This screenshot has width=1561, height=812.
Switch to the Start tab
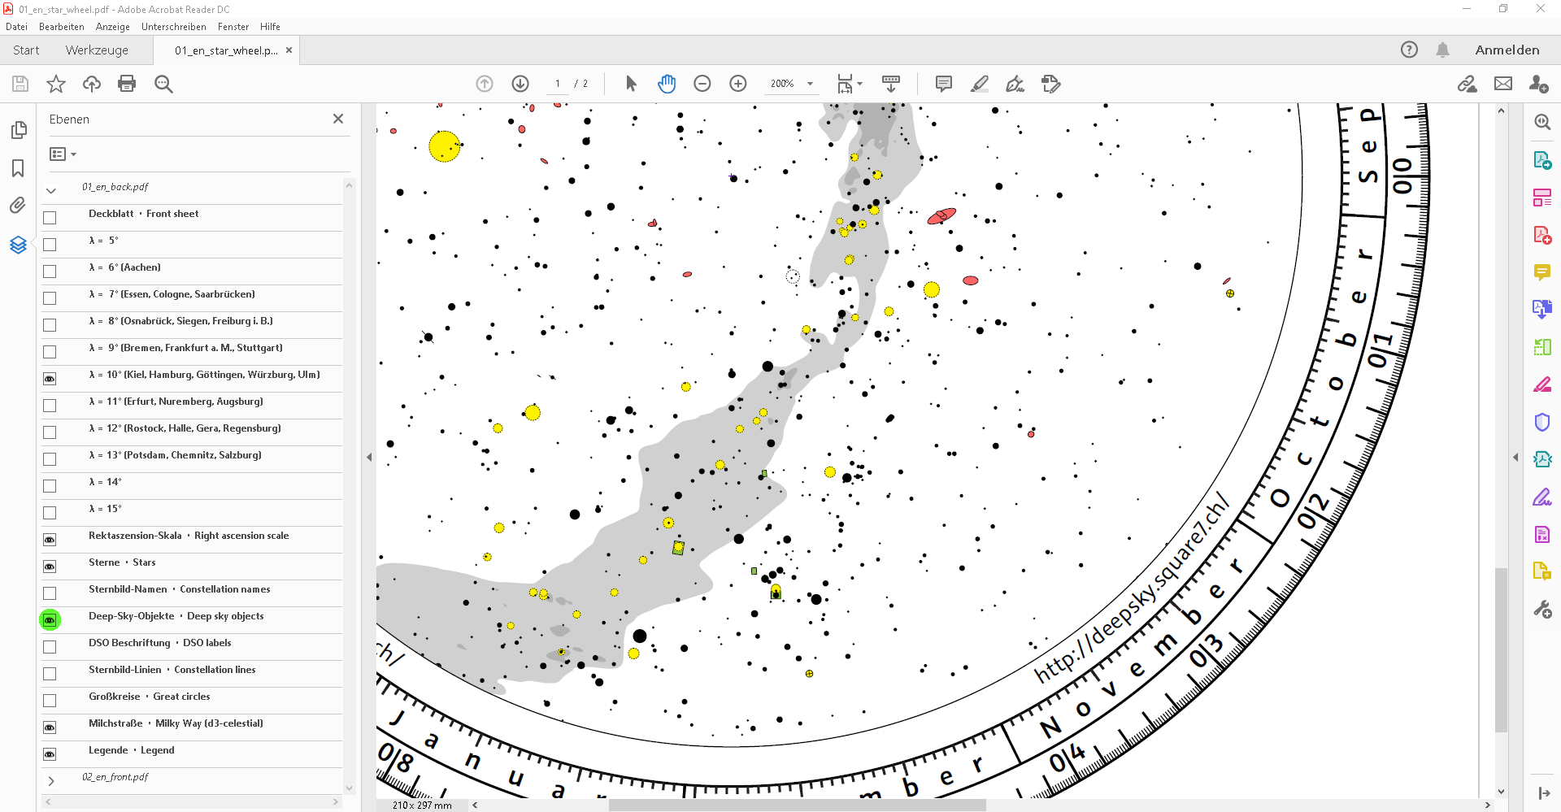26,50
